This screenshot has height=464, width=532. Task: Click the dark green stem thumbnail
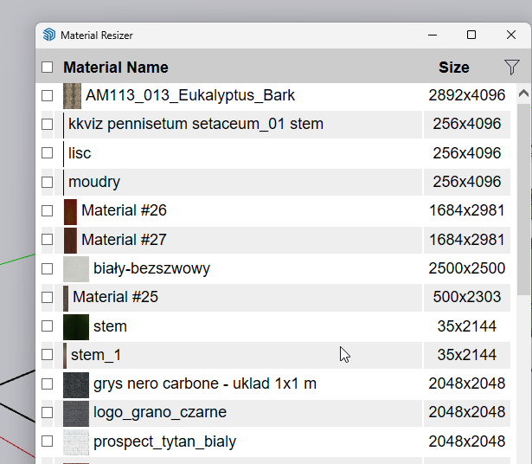click(76, 327)
